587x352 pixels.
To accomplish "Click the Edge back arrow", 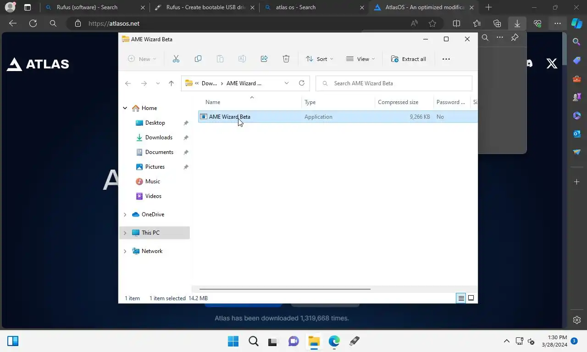I will [x=13, y=23].
